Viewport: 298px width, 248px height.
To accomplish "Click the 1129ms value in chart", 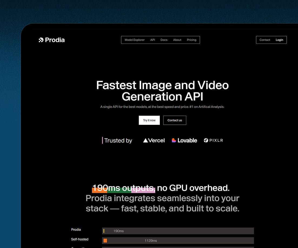I will (151, 241).
